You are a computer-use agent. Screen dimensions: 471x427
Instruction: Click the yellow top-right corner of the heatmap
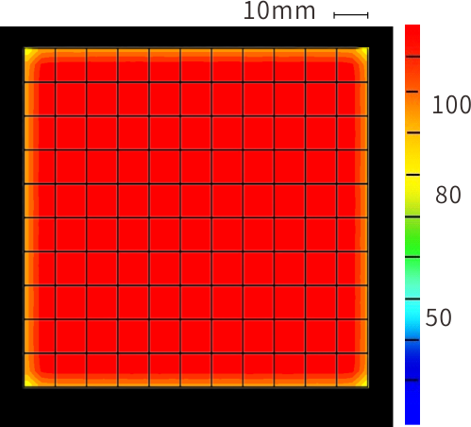[x=364, y=52]
